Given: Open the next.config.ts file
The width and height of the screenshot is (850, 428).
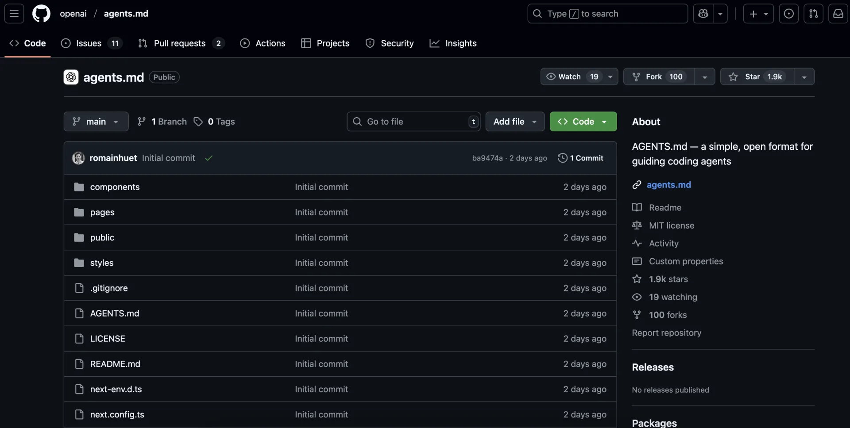Looking at the screenshot, I should coord(117,414).
